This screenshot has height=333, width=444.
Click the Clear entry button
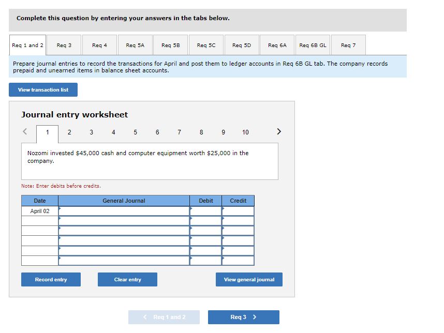coord(127,280)
